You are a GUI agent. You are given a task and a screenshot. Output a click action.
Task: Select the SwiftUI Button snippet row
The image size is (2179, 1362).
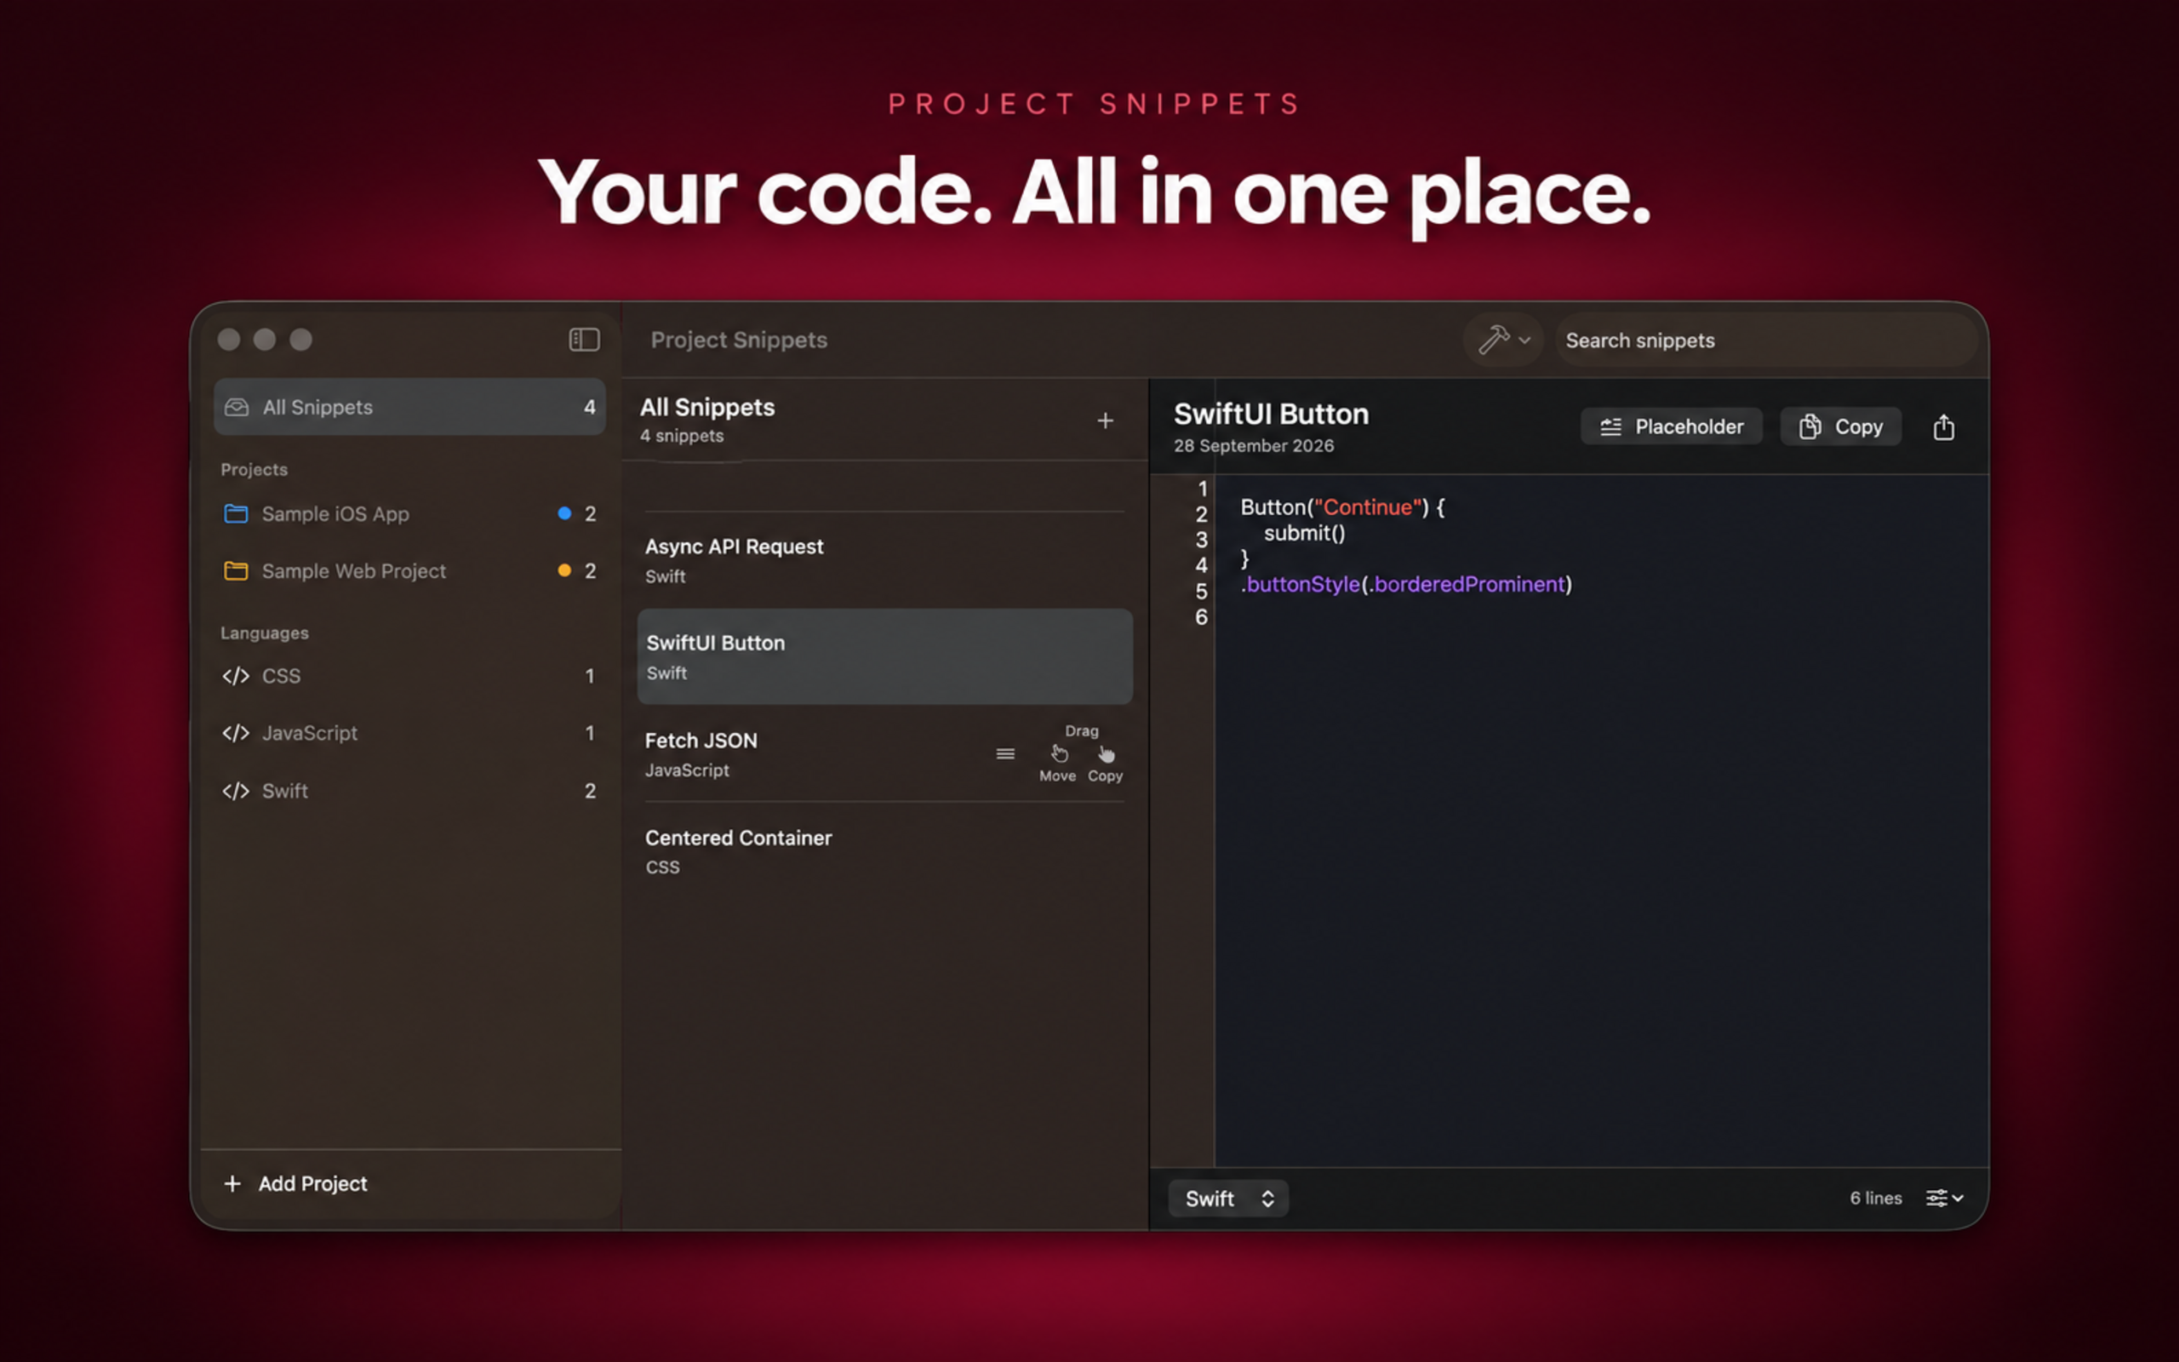point(884,656)
